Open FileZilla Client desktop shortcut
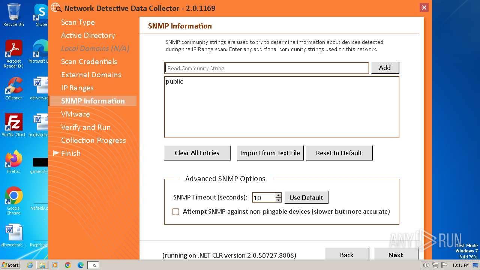Screen dimensions: 480x270 [13, 125]
